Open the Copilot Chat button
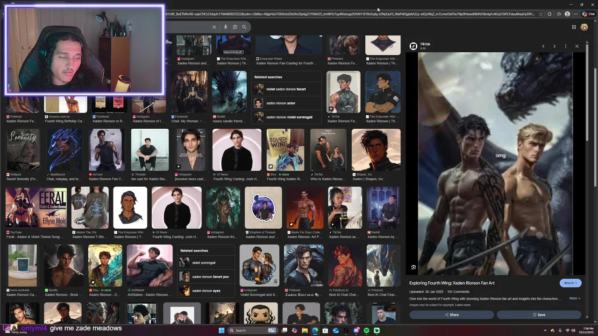598x336 pixels. [x=588, y=14]
